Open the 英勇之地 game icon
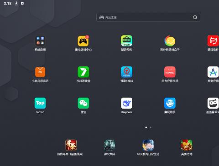 (187, 145)
